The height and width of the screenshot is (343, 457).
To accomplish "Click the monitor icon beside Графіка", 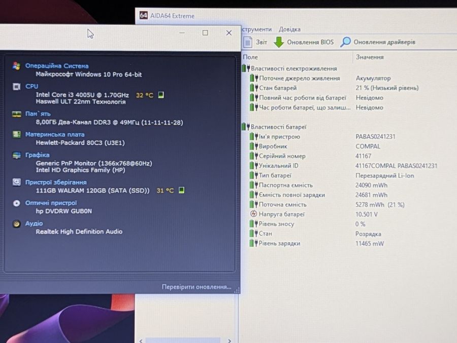I will pos(17,155).
